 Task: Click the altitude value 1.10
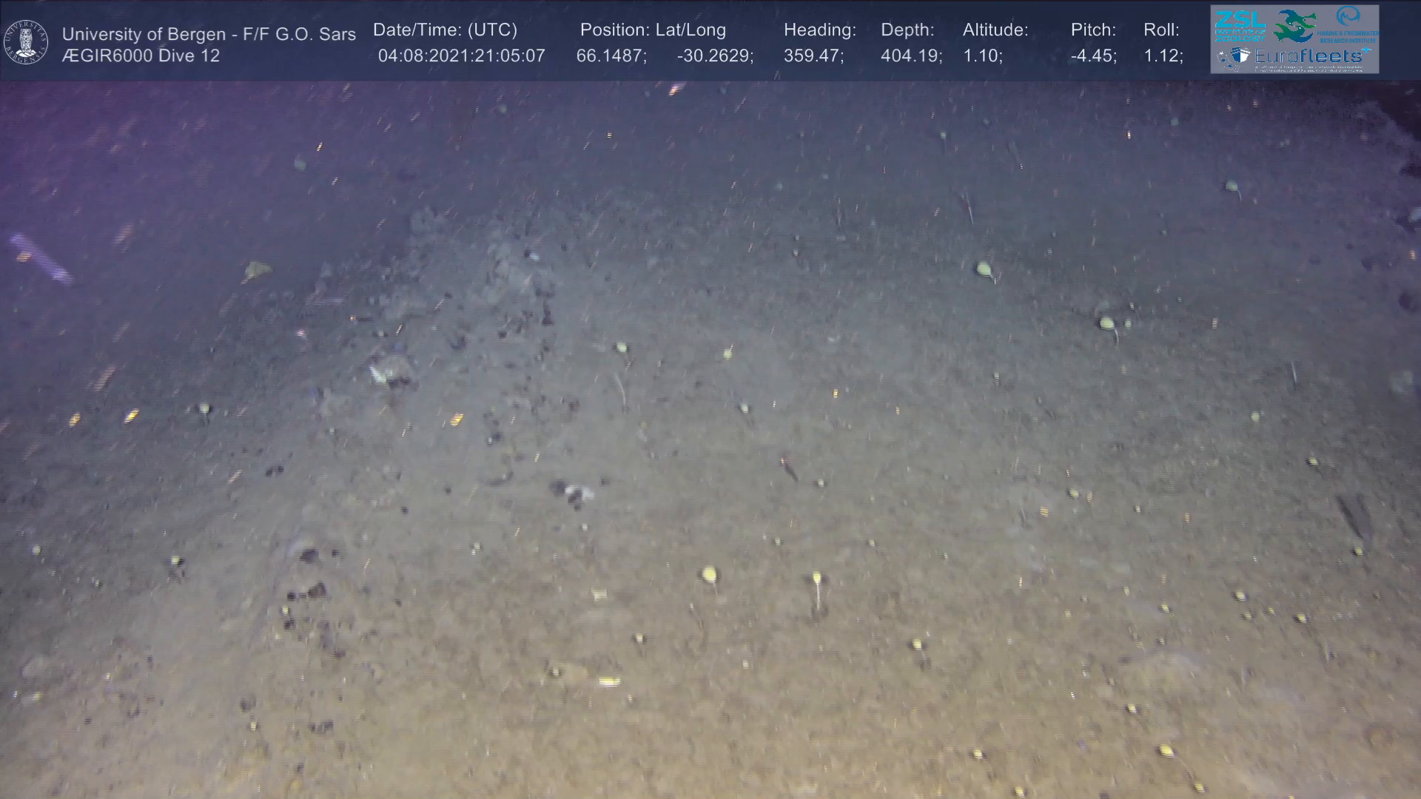click(x=982, y=56)
